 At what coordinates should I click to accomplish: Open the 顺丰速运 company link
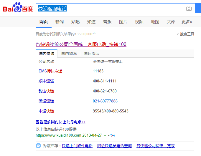point(46,81)
